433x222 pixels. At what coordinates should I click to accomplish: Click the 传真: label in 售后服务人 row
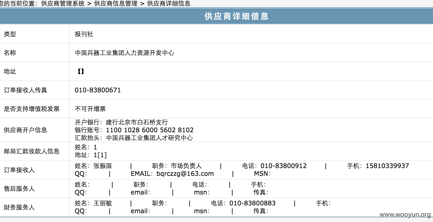[x=261, y=192]
